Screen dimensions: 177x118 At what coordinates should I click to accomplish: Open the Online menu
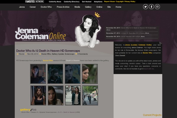(99, 7)
